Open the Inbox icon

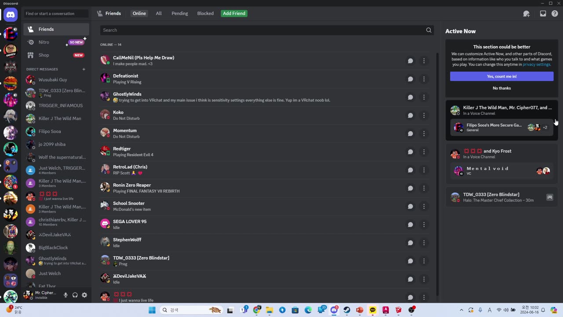[543, 14]
